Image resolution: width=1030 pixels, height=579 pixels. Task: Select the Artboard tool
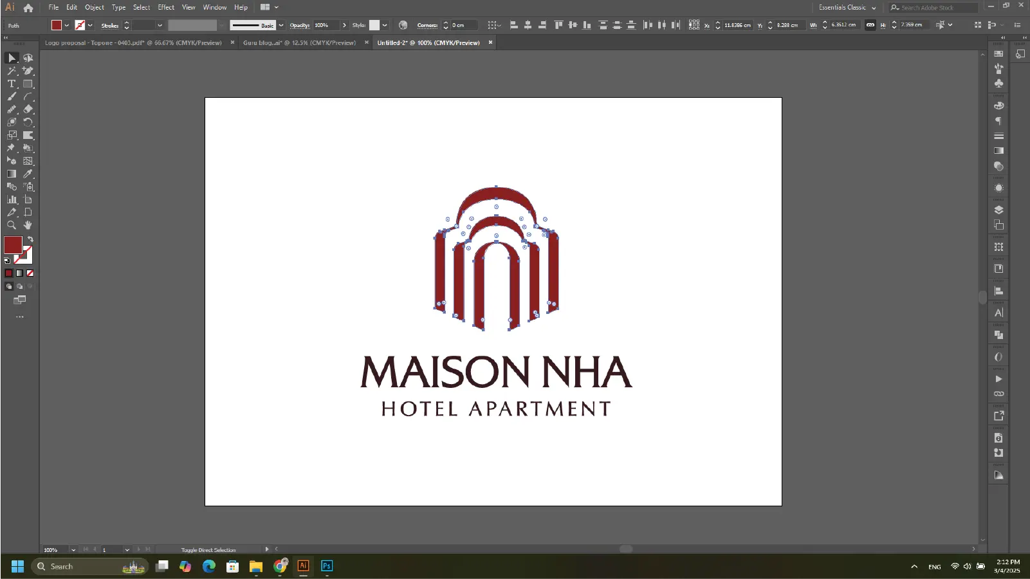click(x=28, y=199)
